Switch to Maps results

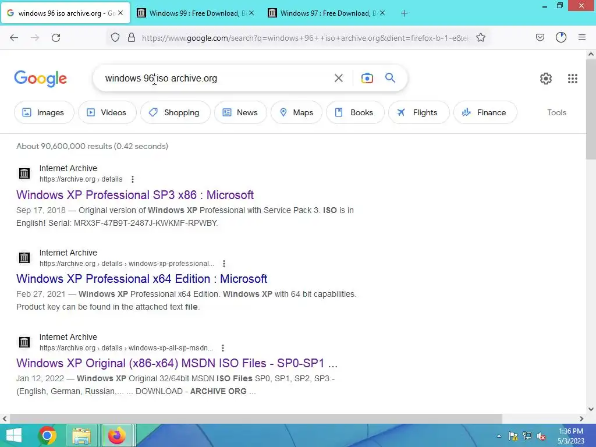[x=296, y=112]
